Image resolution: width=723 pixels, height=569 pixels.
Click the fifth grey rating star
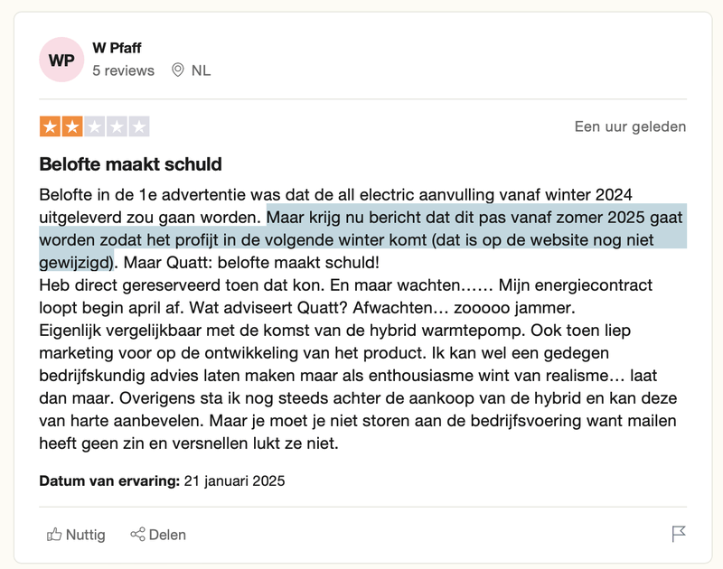tap(138, 126)
